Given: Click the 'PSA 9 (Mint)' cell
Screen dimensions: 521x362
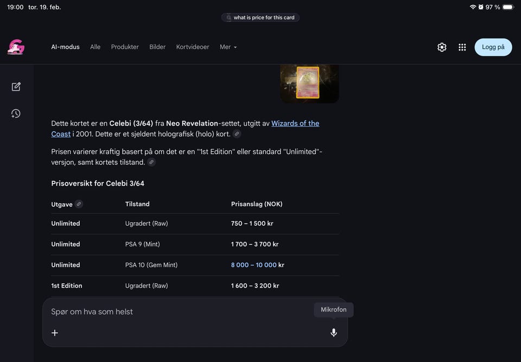Looking at the screenshot, I should [x=143, y=244].
